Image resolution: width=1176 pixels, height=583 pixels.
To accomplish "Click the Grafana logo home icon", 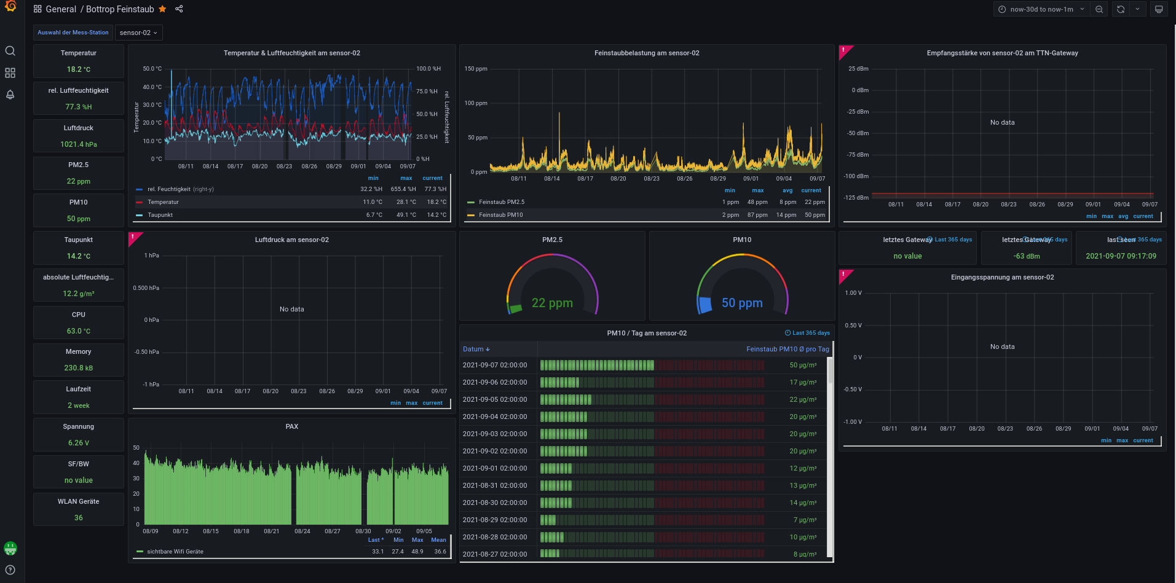I will tap(10, 6).
